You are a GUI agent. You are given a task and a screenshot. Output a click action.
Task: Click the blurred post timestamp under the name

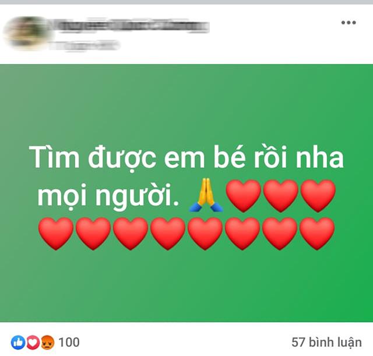(x=85, y=45)
